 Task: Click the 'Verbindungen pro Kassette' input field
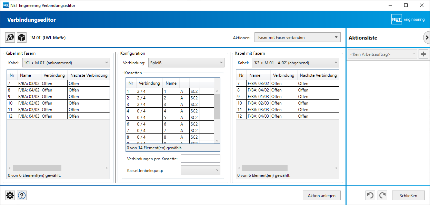[200, 159]
